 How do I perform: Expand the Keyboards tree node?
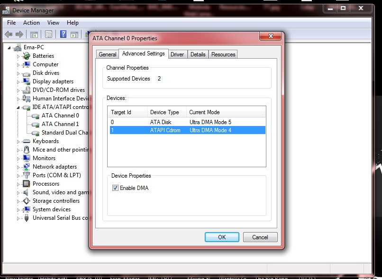coord(18,142)
